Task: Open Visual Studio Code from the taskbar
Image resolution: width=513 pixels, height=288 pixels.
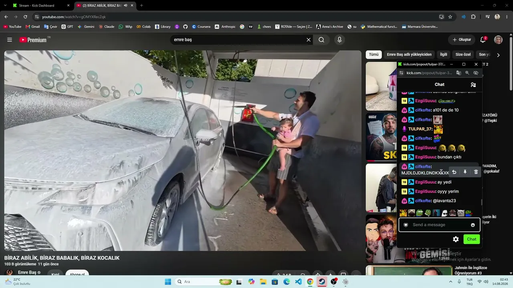Action: [x=298, y=282]
